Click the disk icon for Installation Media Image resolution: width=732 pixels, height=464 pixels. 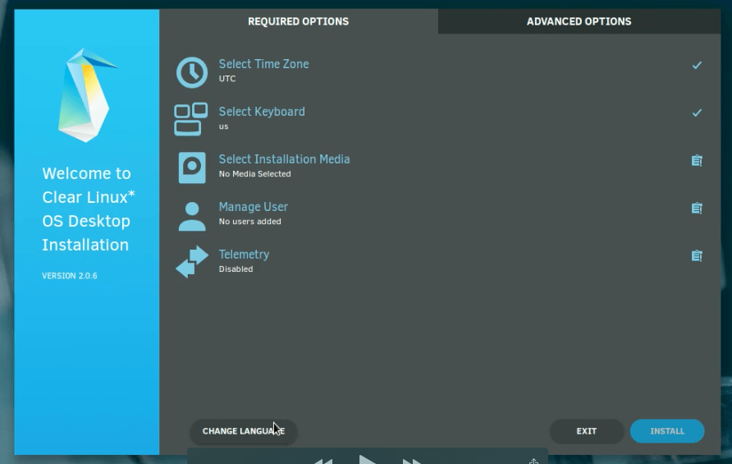pos(192,167)
